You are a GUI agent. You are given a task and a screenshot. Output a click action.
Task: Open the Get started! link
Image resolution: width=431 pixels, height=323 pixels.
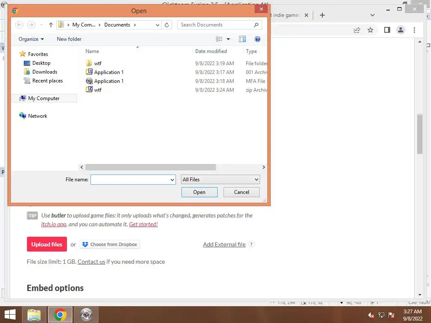click(x=143, y=224)
